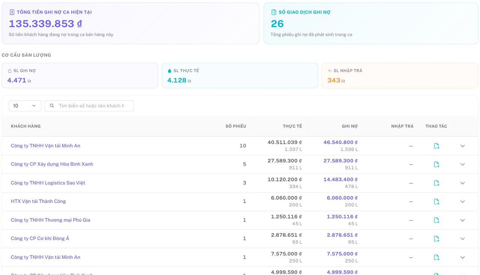
Task: Click the 4.128 lít actual volume value
Action: click(179, 80)
